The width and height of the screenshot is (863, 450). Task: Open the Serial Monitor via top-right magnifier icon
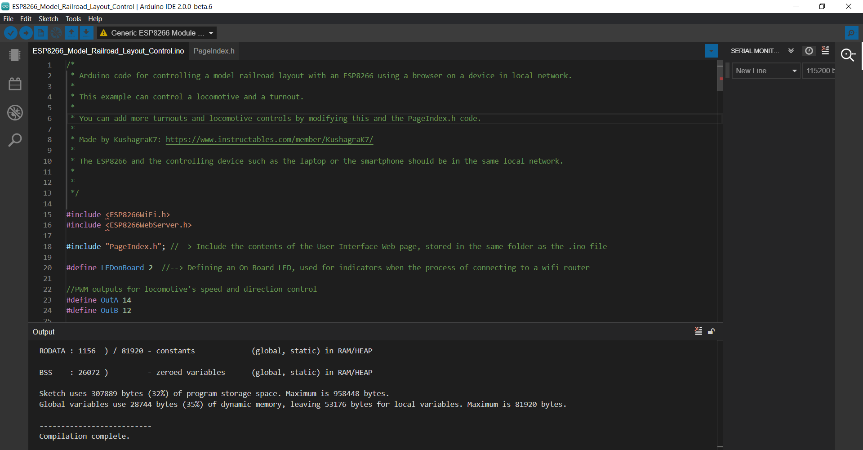point(848,55)
